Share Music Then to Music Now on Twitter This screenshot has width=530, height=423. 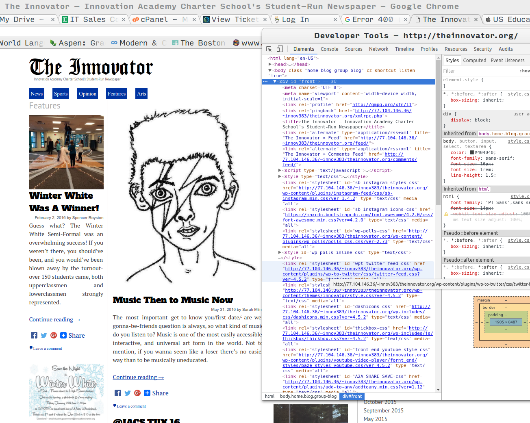[x=128, y=393]
